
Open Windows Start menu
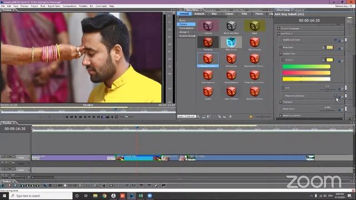pos(4,196)
